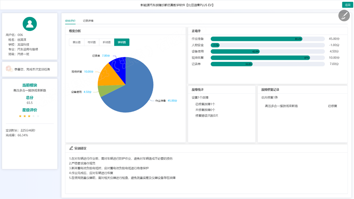Click the 完成率 66.34% line

(x=17, y=135)
